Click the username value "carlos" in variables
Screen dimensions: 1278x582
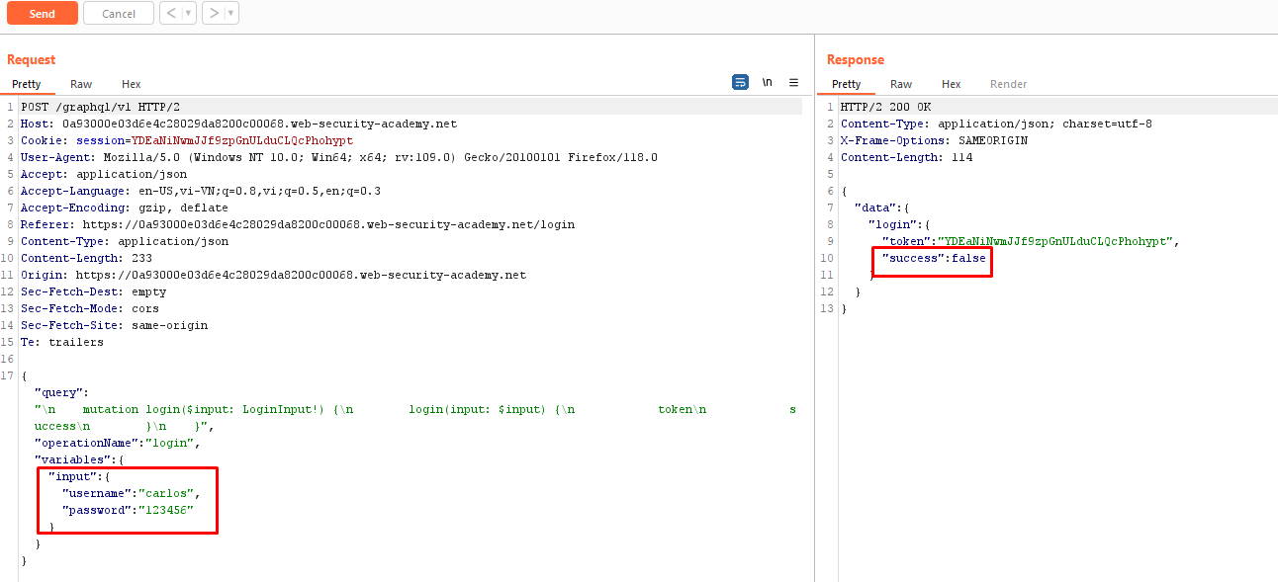coord(168,493)
